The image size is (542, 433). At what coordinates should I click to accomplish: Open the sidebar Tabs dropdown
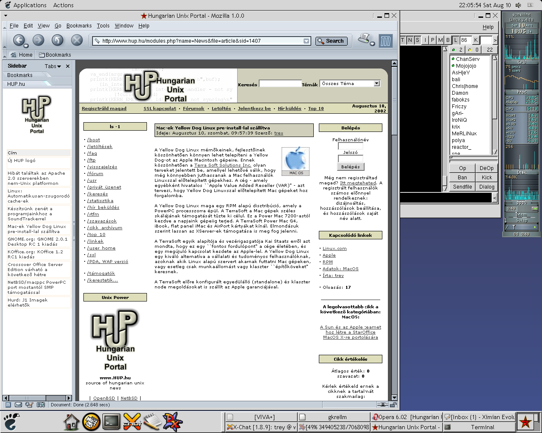(x=53, y=66)
